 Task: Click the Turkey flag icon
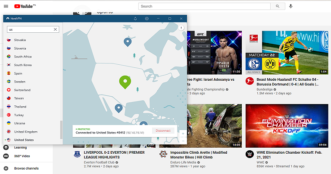point(9,115)
